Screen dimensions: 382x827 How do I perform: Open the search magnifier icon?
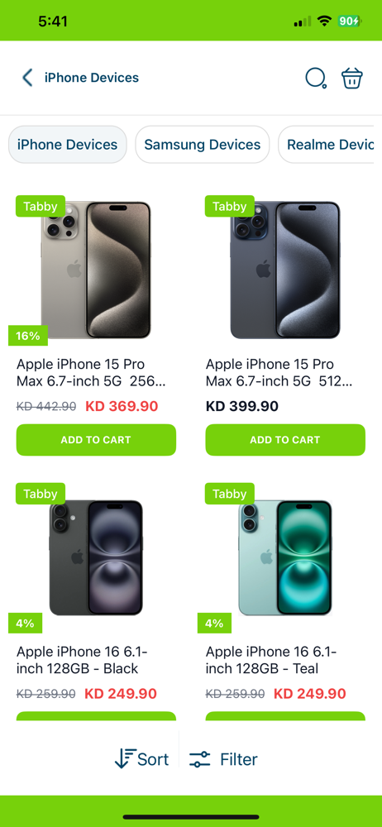pyautogui.click(x=316, y=78)
